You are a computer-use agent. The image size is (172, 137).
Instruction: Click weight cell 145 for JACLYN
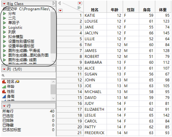pos(163,33)
